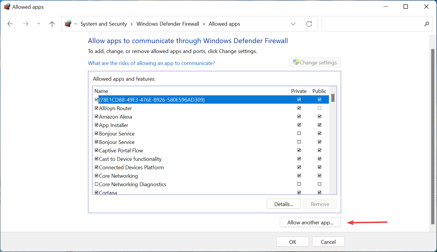This screenshot has height=252, width=437.
Task: Select Allowed apps breadcrumb
Action: pyautogui.click(x=224, y=24)
